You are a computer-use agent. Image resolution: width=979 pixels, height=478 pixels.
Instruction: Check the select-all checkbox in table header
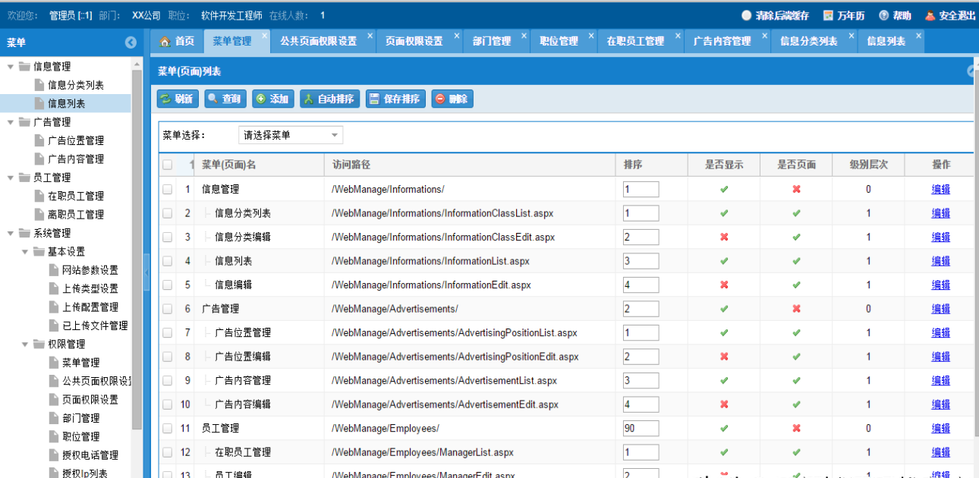click(x=167, y=165)
